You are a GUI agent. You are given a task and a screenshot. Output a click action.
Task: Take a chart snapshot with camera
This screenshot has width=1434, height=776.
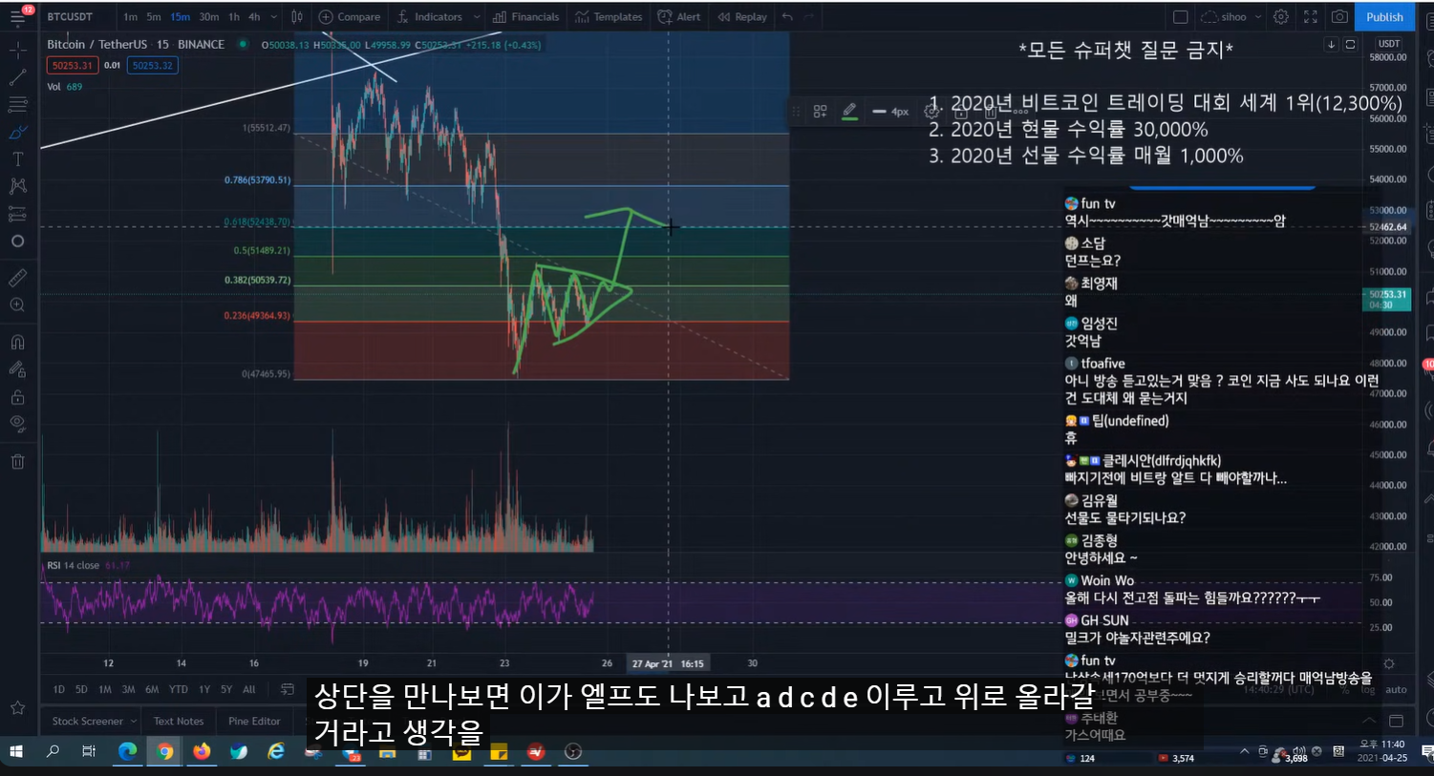[1340, 17]
